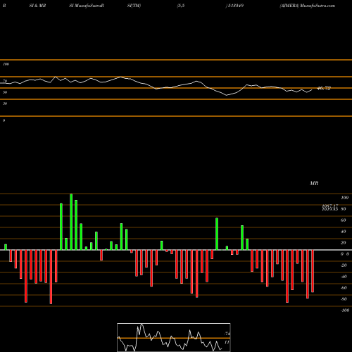Click the '(5,5' parameter text in header

(x=181, y=6)
